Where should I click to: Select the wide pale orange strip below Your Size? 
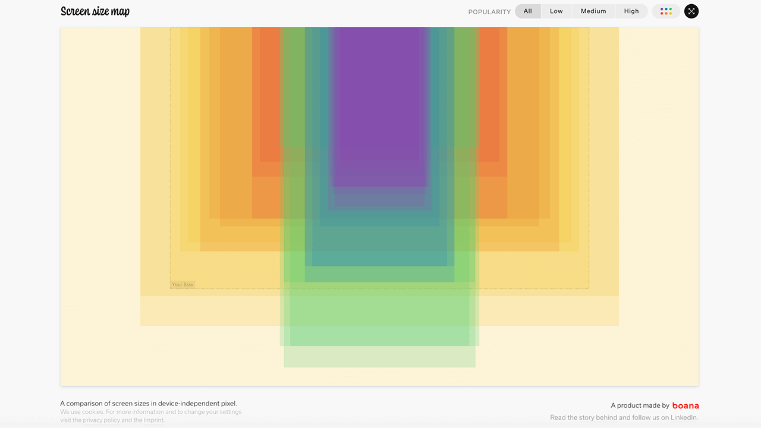tap(208, 311)
